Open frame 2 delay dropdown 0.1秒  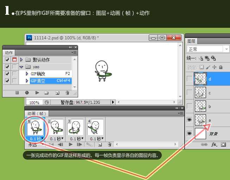[x=63, y=138]
